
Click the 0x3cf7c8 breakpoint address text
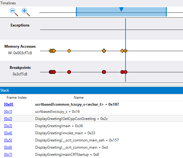20,74
